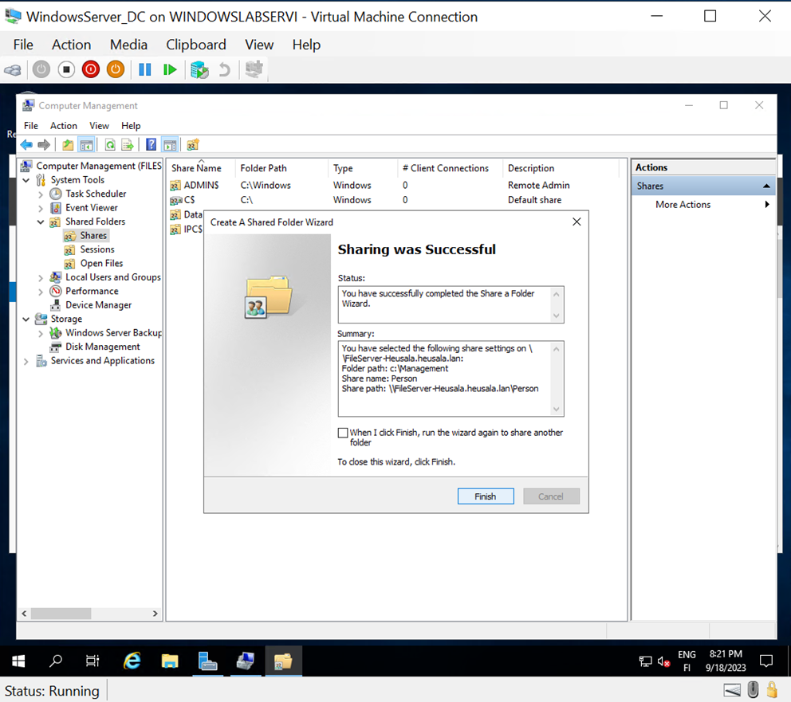Open help using the question mark icon
The image size is (791, 702).
(152, 144)
